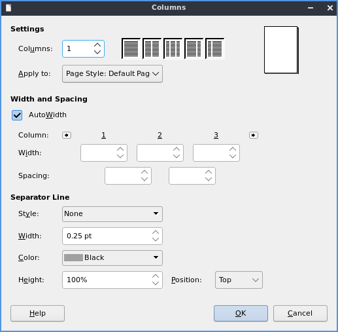Image resolution: width=338 pixels, height=332 pixels.
Task: Click the left arrow beside Column numbers
Action: 67,136
